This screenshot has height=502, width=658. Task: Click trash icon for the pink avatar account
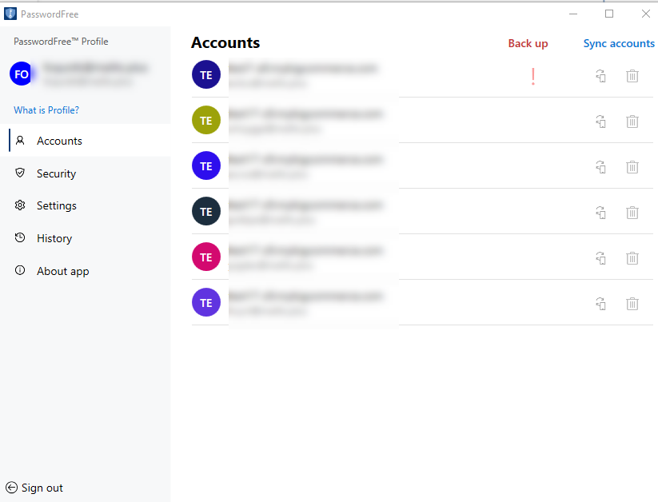tap(632, 258)
